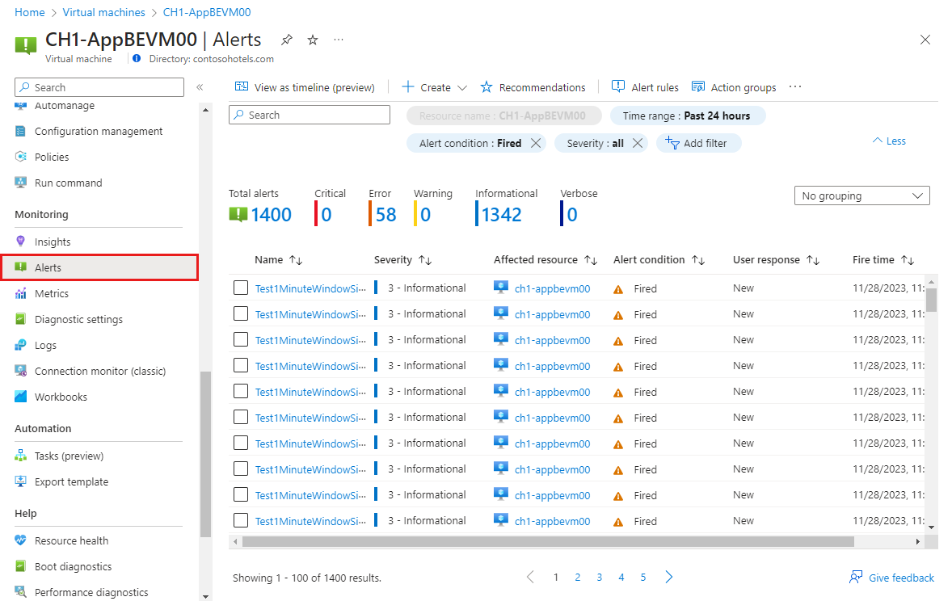Screen dimensions: 952x601
Task: Select the third alert row checkbox
Action: 240,339
